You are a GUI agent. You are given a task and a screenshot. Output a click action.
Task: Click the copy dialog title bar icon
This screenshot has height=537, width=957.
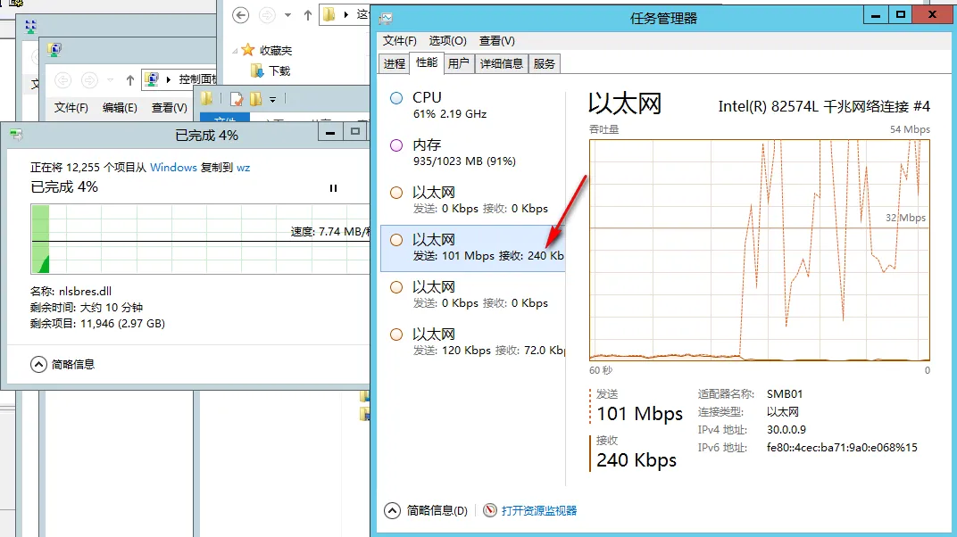point(16,136)
